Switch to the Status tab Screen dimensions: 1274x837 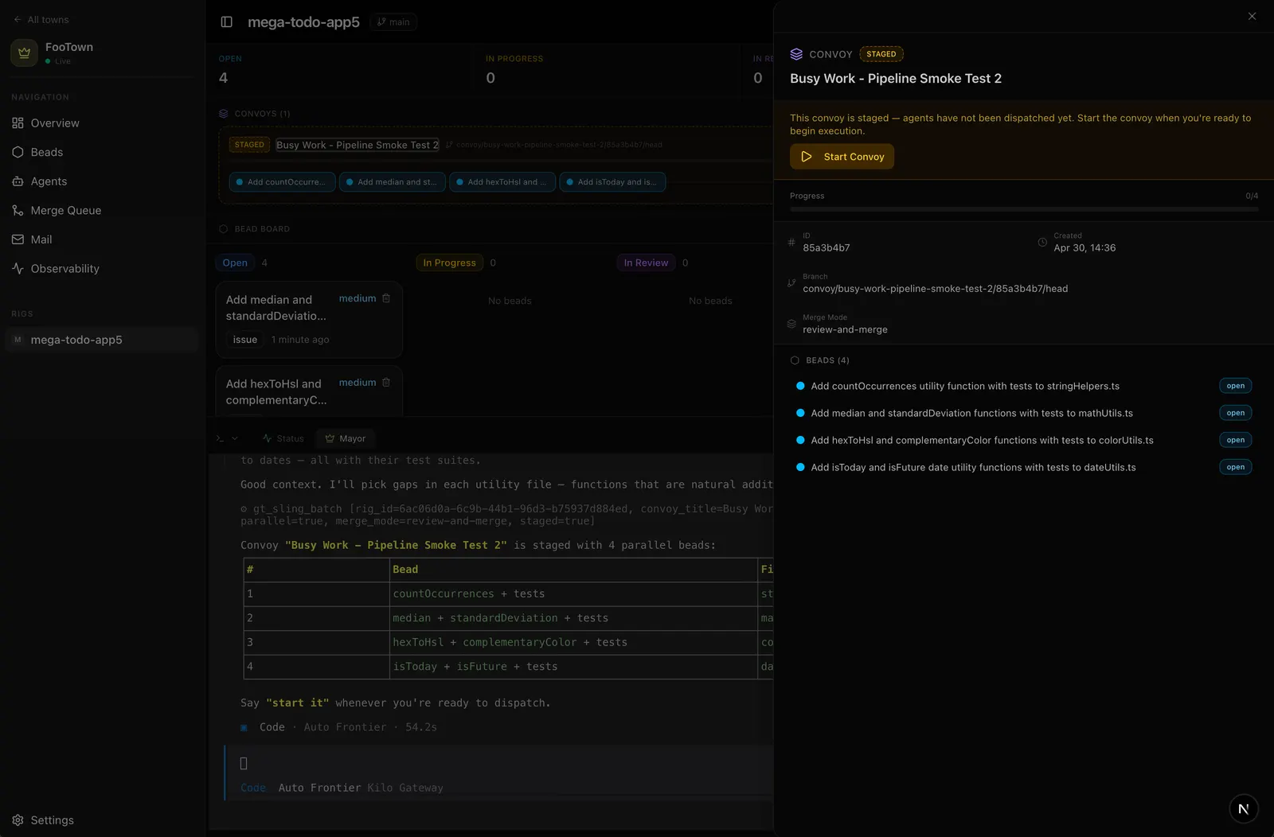(x=283, y=438)
